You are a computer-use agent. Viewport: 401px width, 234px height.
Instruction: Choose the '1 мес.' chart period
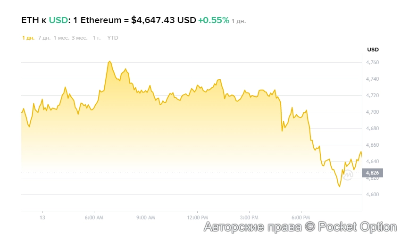[x=61, y=38]
